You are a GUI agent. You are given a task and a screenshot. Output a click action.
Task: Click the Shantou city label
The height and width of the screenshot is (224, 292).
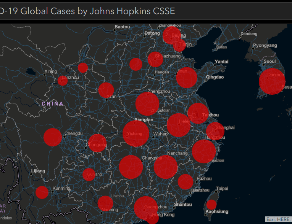[x=183, y=205]
